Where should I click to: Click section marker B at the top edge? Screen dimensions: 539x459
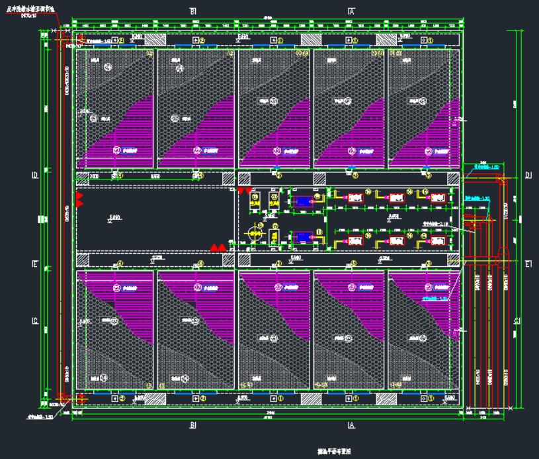coord(193,11)
